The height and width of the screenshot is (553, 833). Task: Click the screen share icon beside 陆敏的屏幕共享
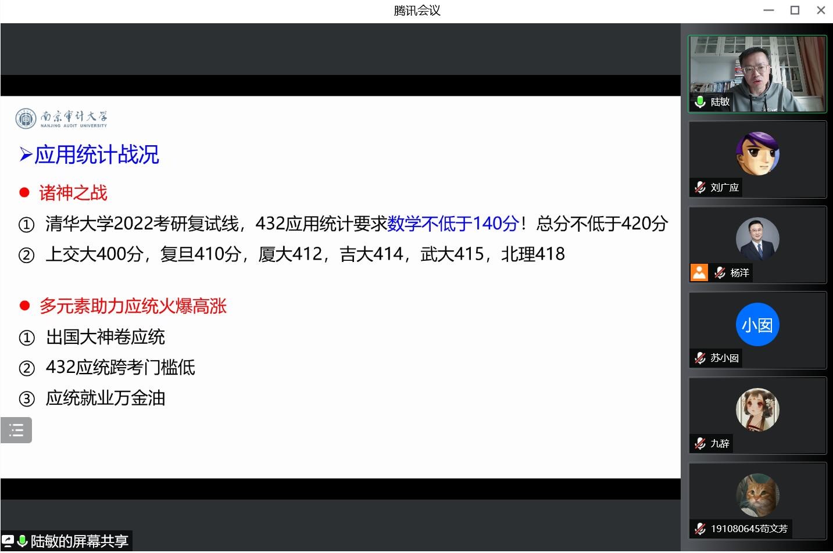(x=8, y=541)
